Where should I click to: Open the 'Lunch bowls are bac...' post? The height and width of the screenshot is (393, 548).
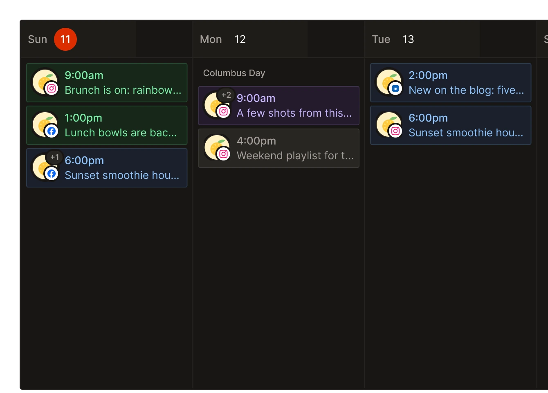(107, 125)
